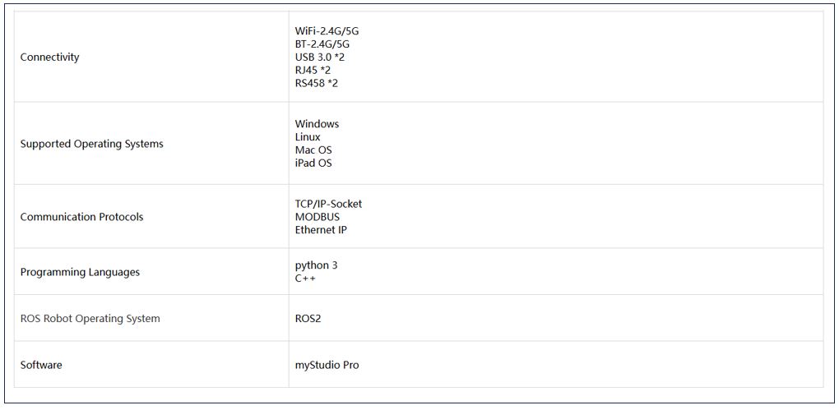Select the python 3 entry
Viewport: 839px width, 410px height.
click(x=316, y=265)
